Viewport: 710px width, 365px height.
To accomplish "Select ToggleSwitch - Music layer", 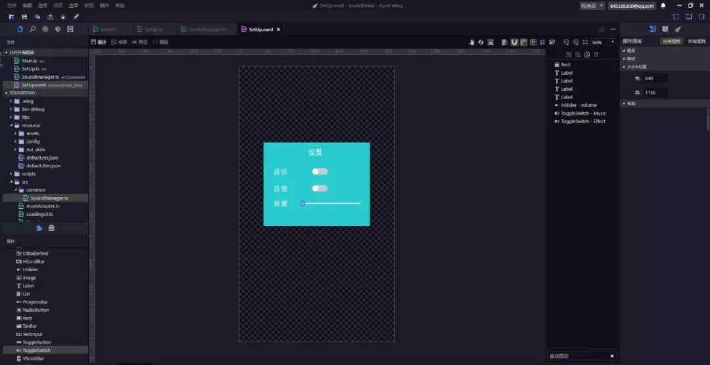I will point(583,113).
